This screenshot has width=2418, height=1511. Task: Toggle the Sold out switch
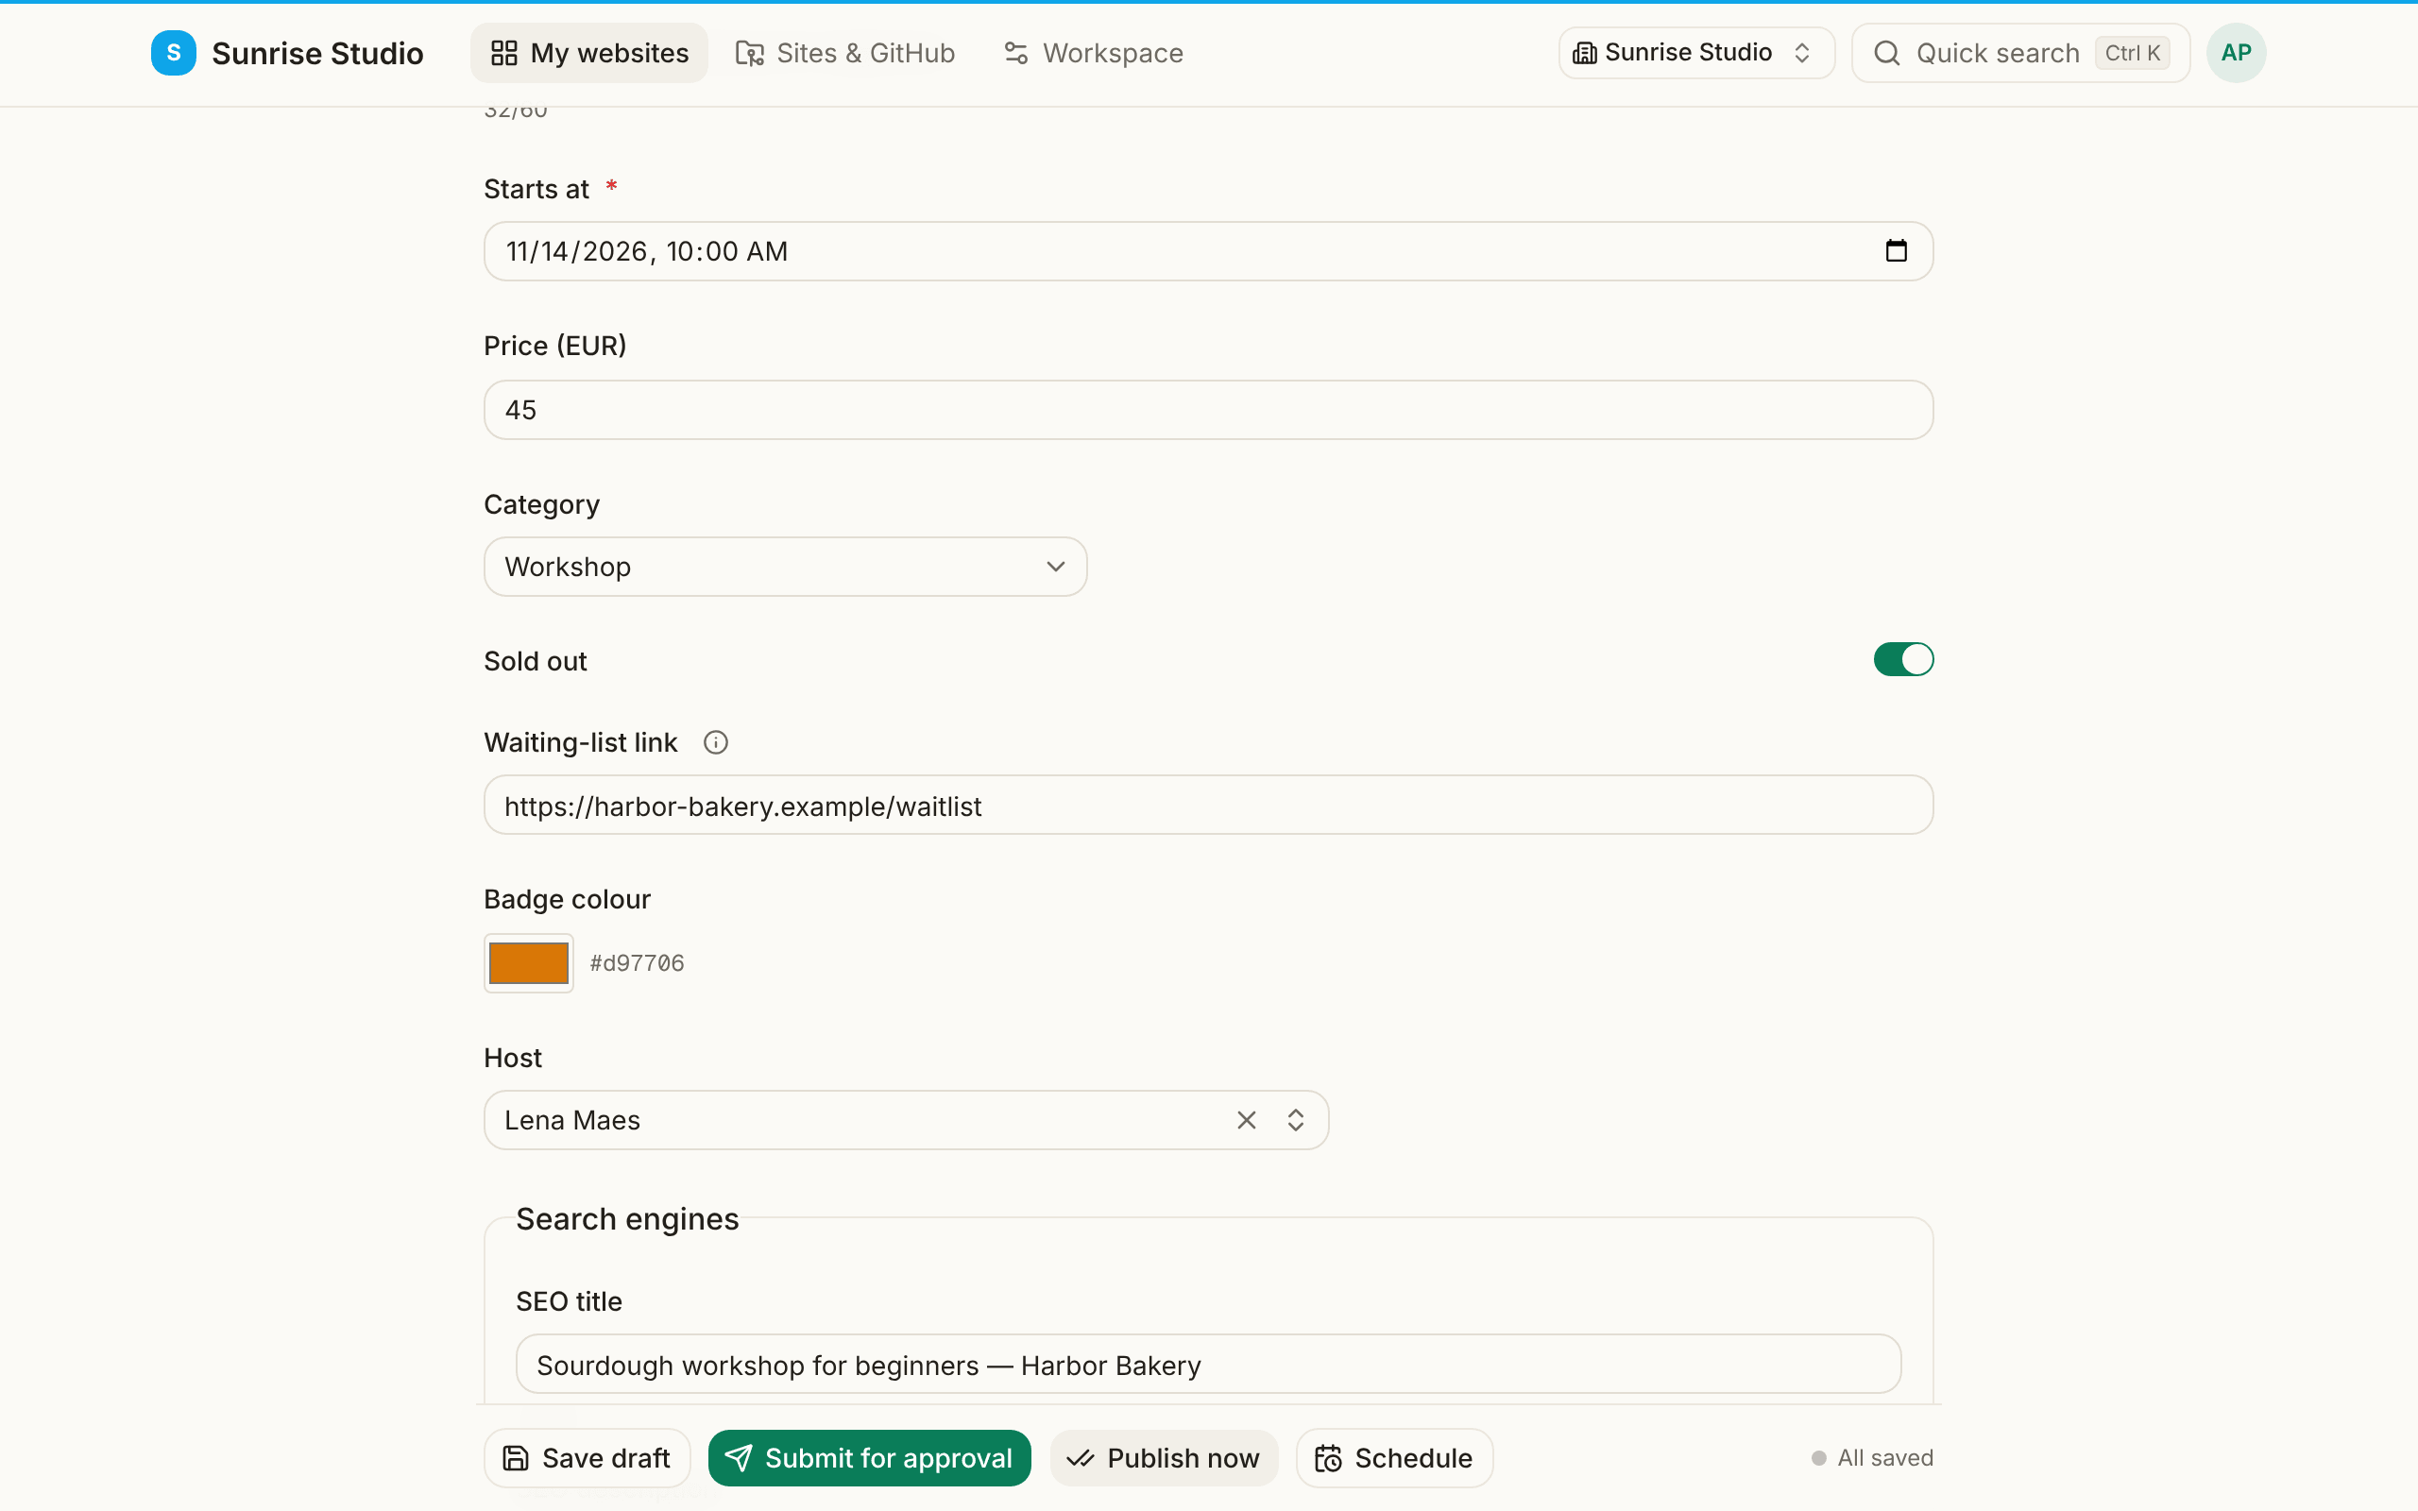point(1902,659)
